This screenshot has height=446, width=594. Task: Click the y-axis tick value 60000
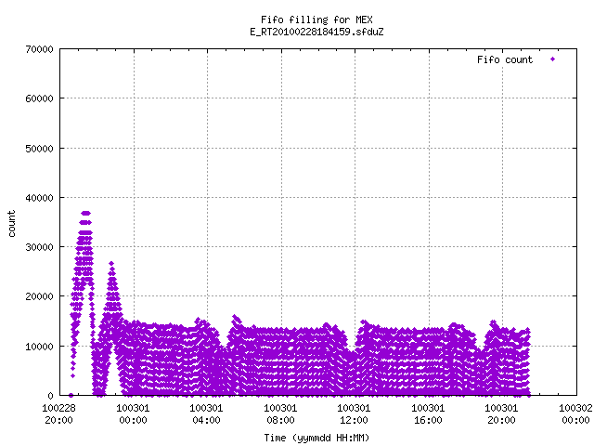(39, 99)
